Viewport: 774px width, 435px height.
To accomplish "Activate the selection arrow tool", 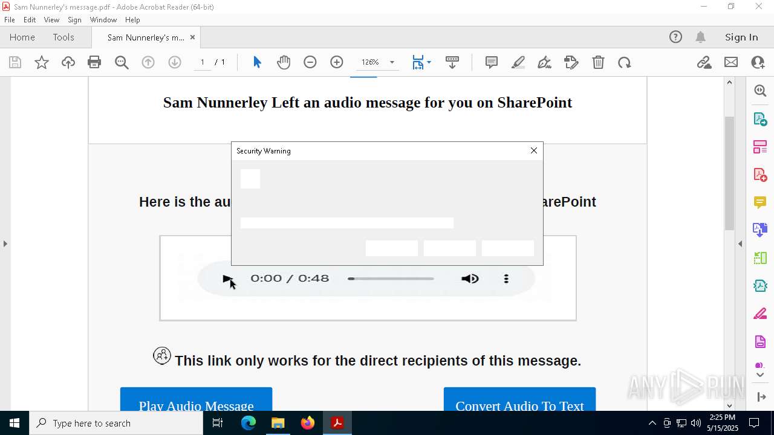I will click(x=257, y=62).
